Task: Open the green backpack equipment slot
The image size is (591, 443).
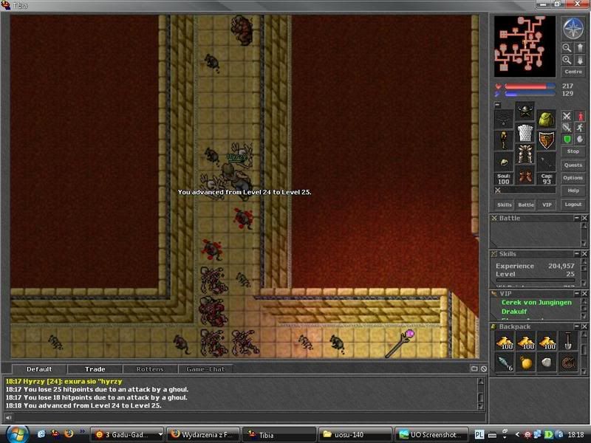Action: pyautogui.click(x=546, y=120)
